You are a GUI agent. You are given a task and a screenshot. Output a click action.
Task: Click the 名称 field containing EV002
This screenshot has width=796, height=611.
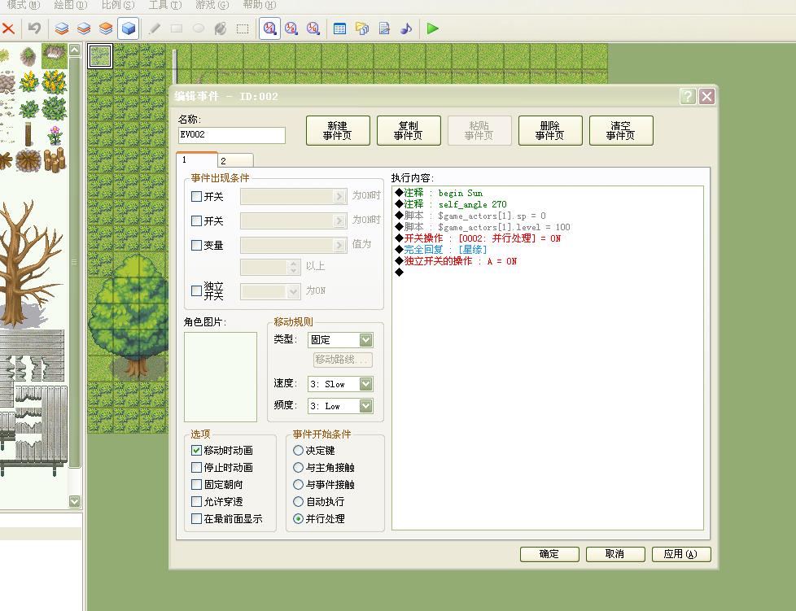click(232, 135)
